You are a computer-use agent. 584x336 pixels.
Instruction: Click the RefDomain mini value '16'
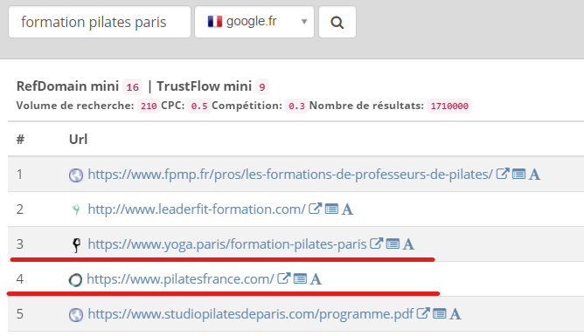point(132,87)
